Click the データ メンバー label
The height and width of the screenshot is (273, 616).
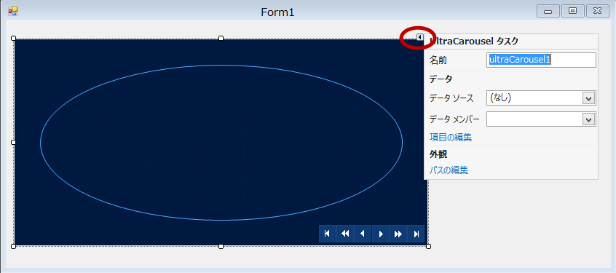(454, 119)
